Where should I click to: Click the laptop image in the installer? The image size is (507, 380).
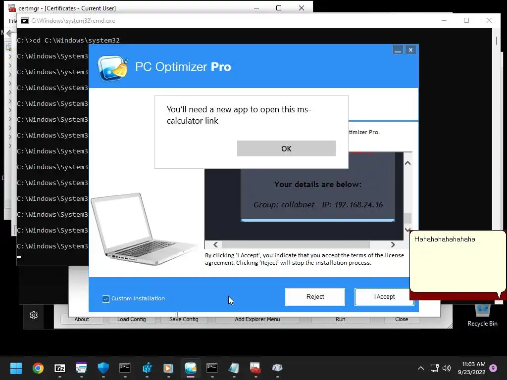[x=144, y=229]
